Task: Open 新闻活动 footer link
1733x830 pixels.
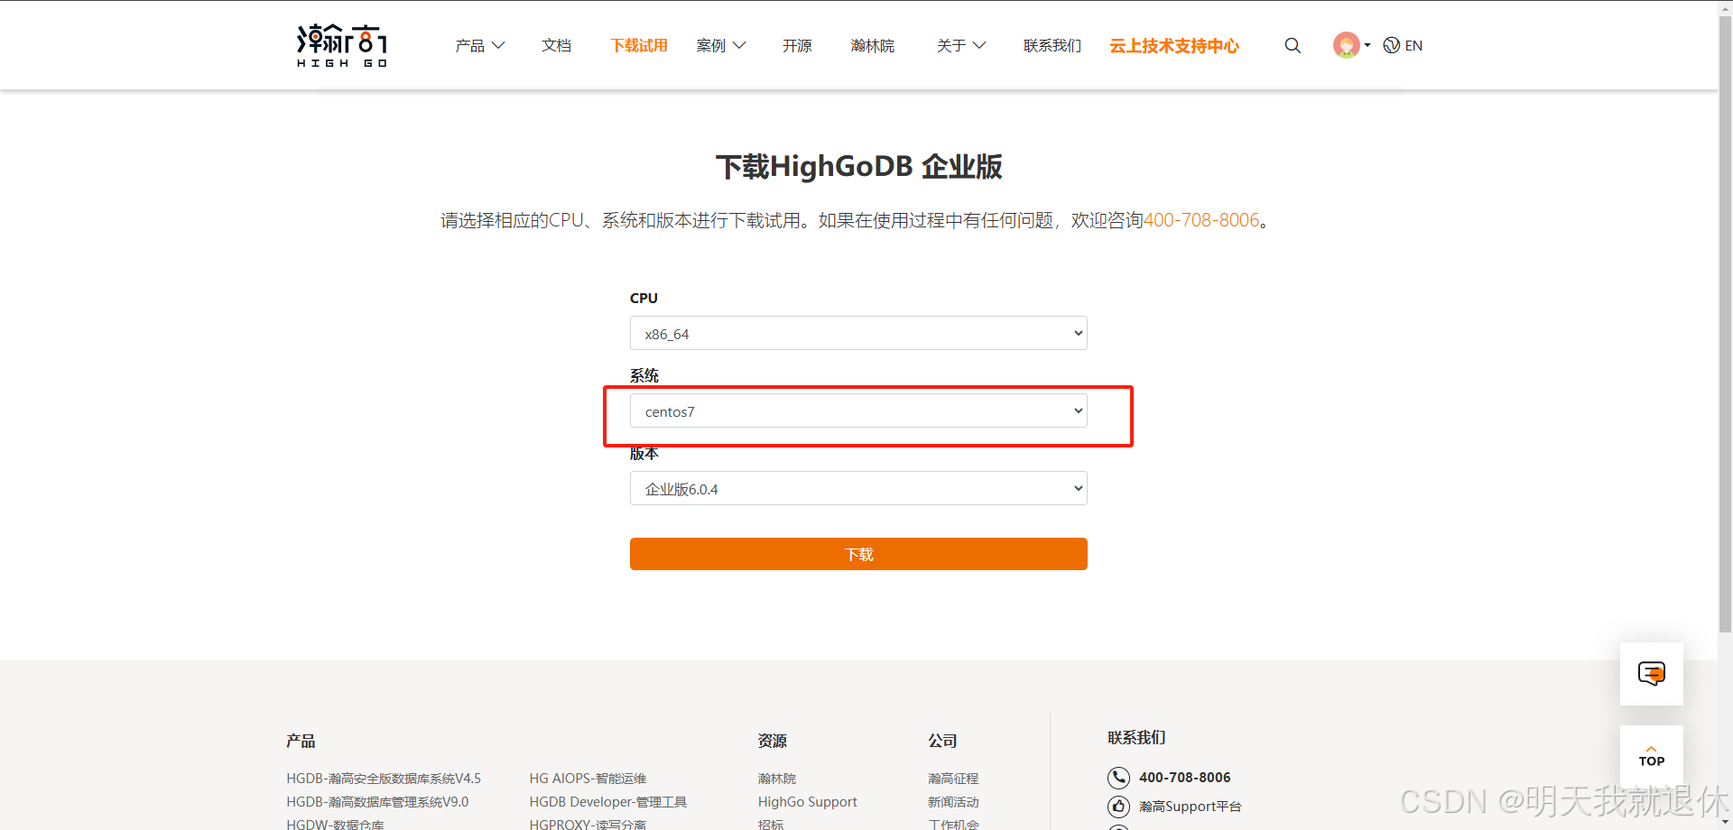Action: pos(953,801)
